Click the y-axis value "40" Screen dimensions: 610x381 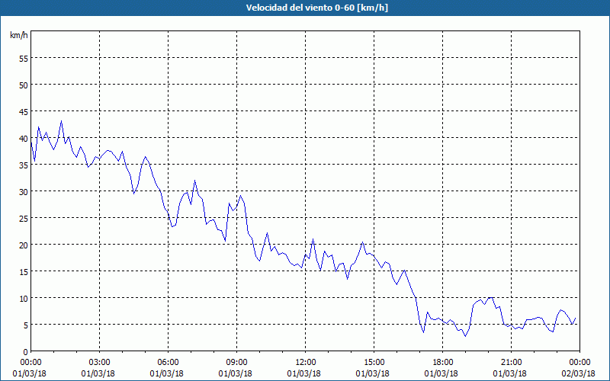pos(24,139)
